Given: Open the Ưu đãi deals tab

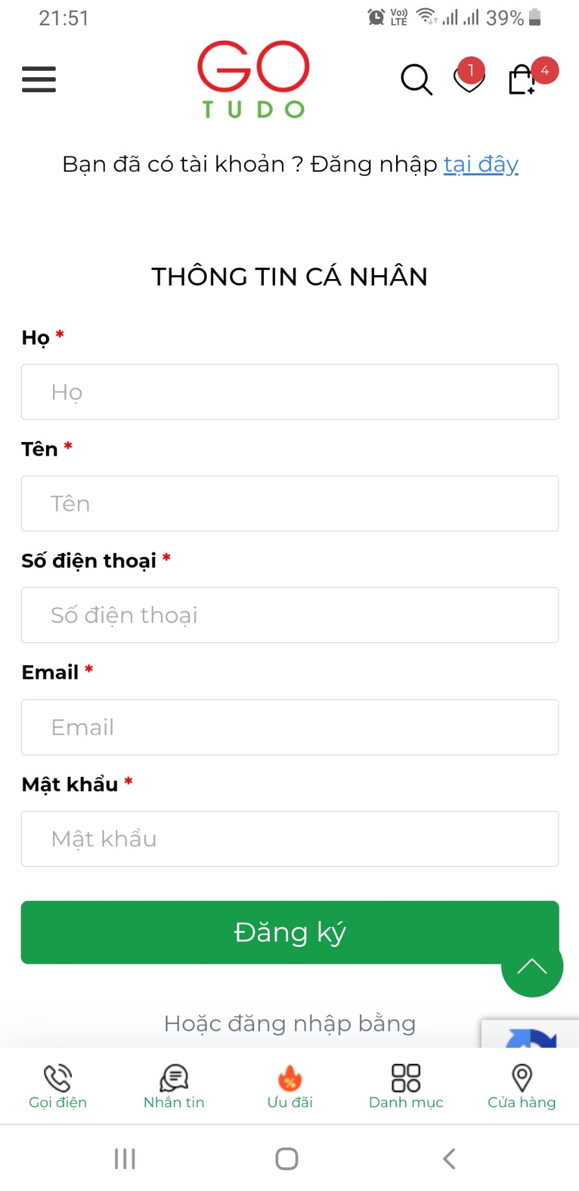Looking at the screenshot, I should (x=290, y=1086).
